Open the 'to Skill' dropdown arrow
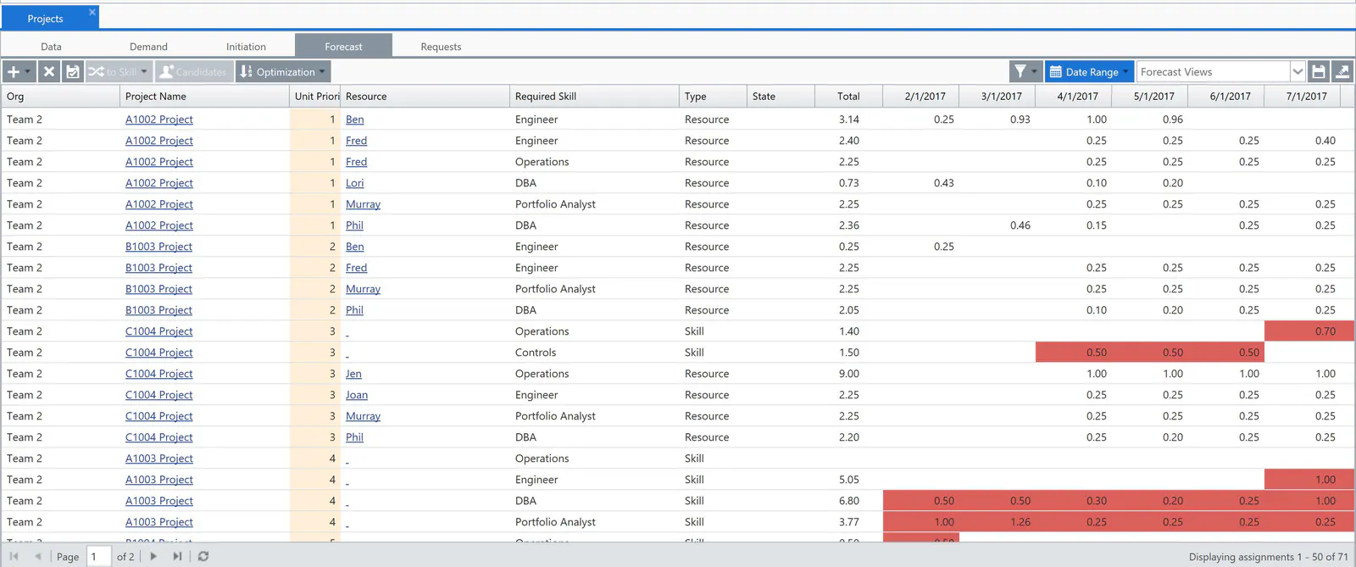The width and height of the screenshot is (1356, 567). 144,72
